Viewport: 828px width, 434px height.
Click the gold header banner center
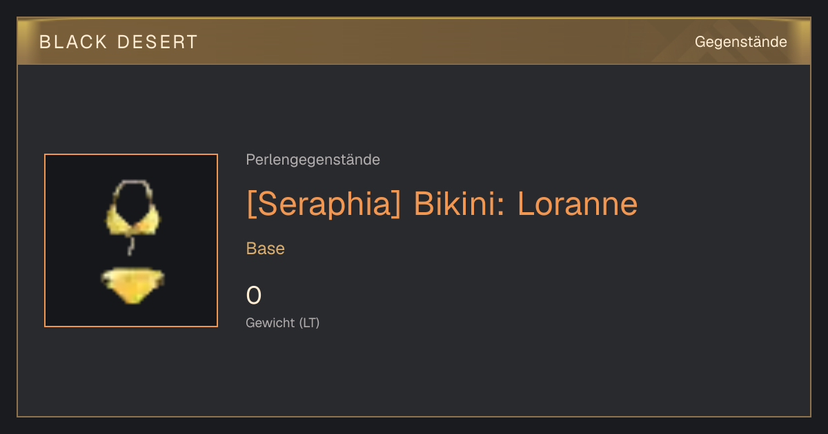(x=414, y=41)
